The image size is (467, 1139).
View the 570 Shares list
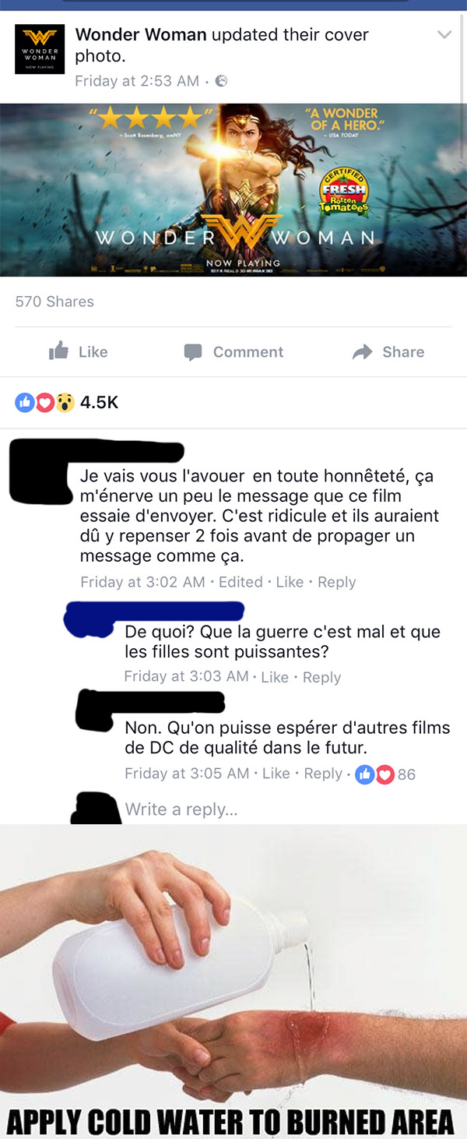point(54,301)
